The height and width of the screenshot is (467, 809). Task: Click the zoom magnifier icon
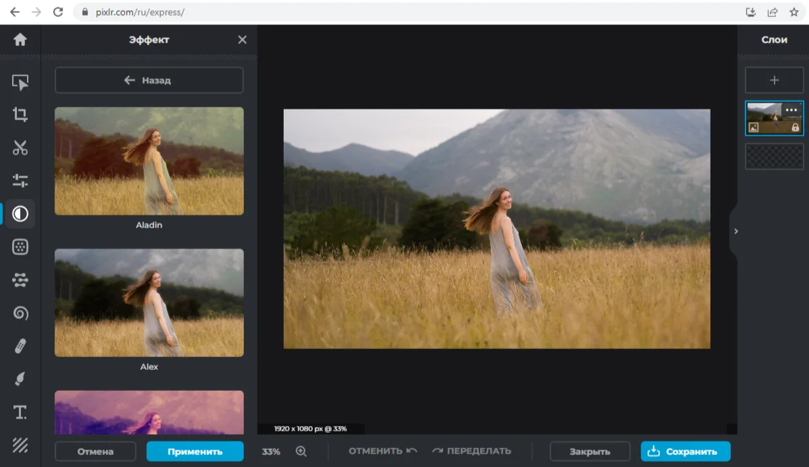click(x=301, y=452)
